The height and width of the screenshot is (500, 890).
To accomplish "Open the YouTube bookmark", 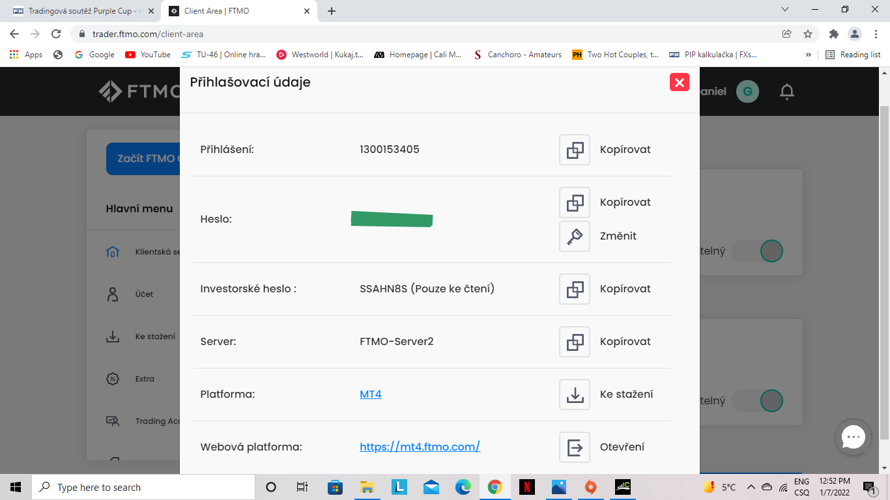I will 148,55.
